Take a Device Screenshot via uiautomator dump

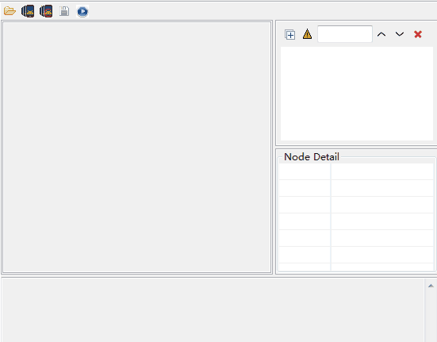[x=28, y=11]
